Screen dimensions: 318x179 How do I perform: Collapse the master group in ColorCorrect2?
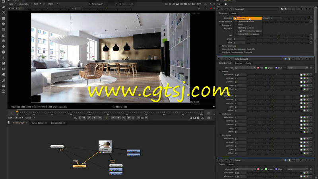click(220, 71)
